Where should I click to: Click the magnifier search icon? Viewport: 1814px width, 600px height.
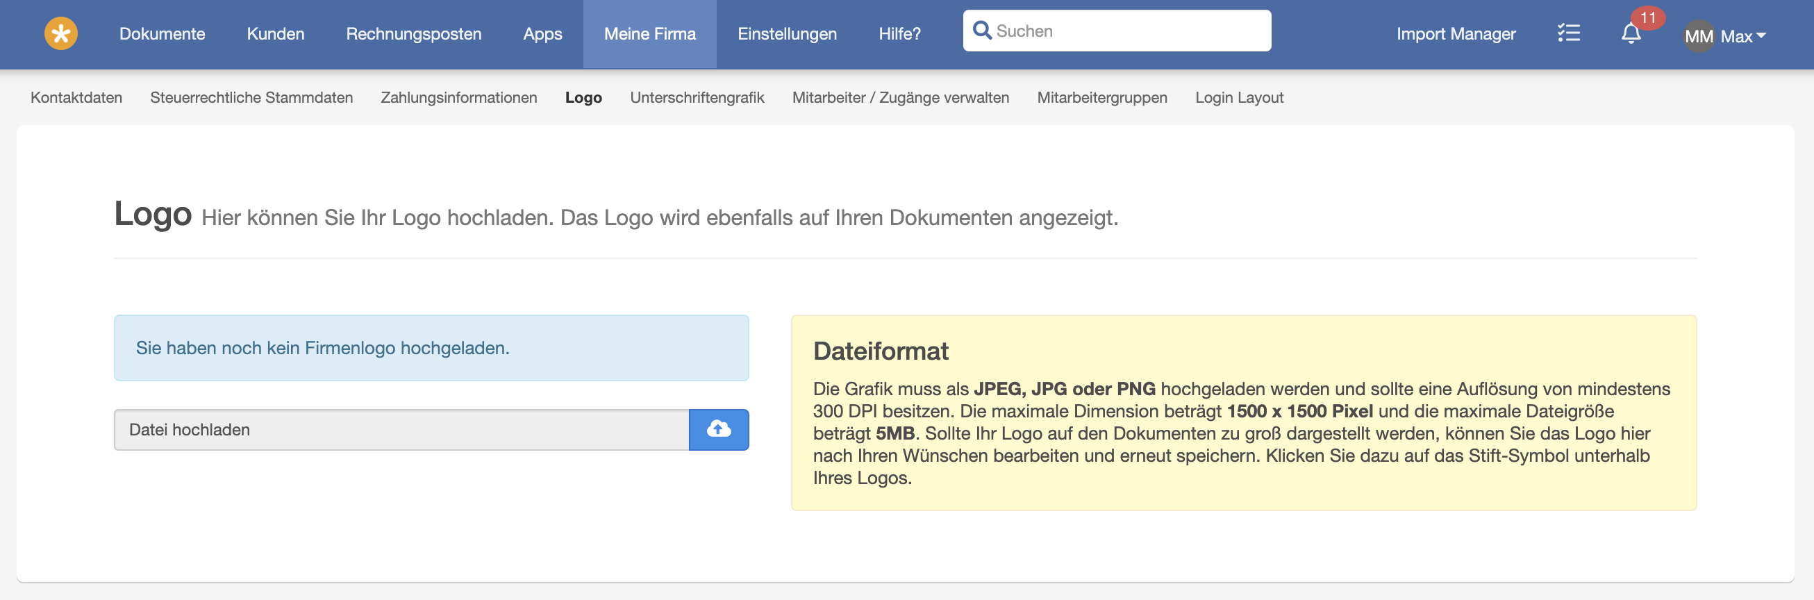981,31
